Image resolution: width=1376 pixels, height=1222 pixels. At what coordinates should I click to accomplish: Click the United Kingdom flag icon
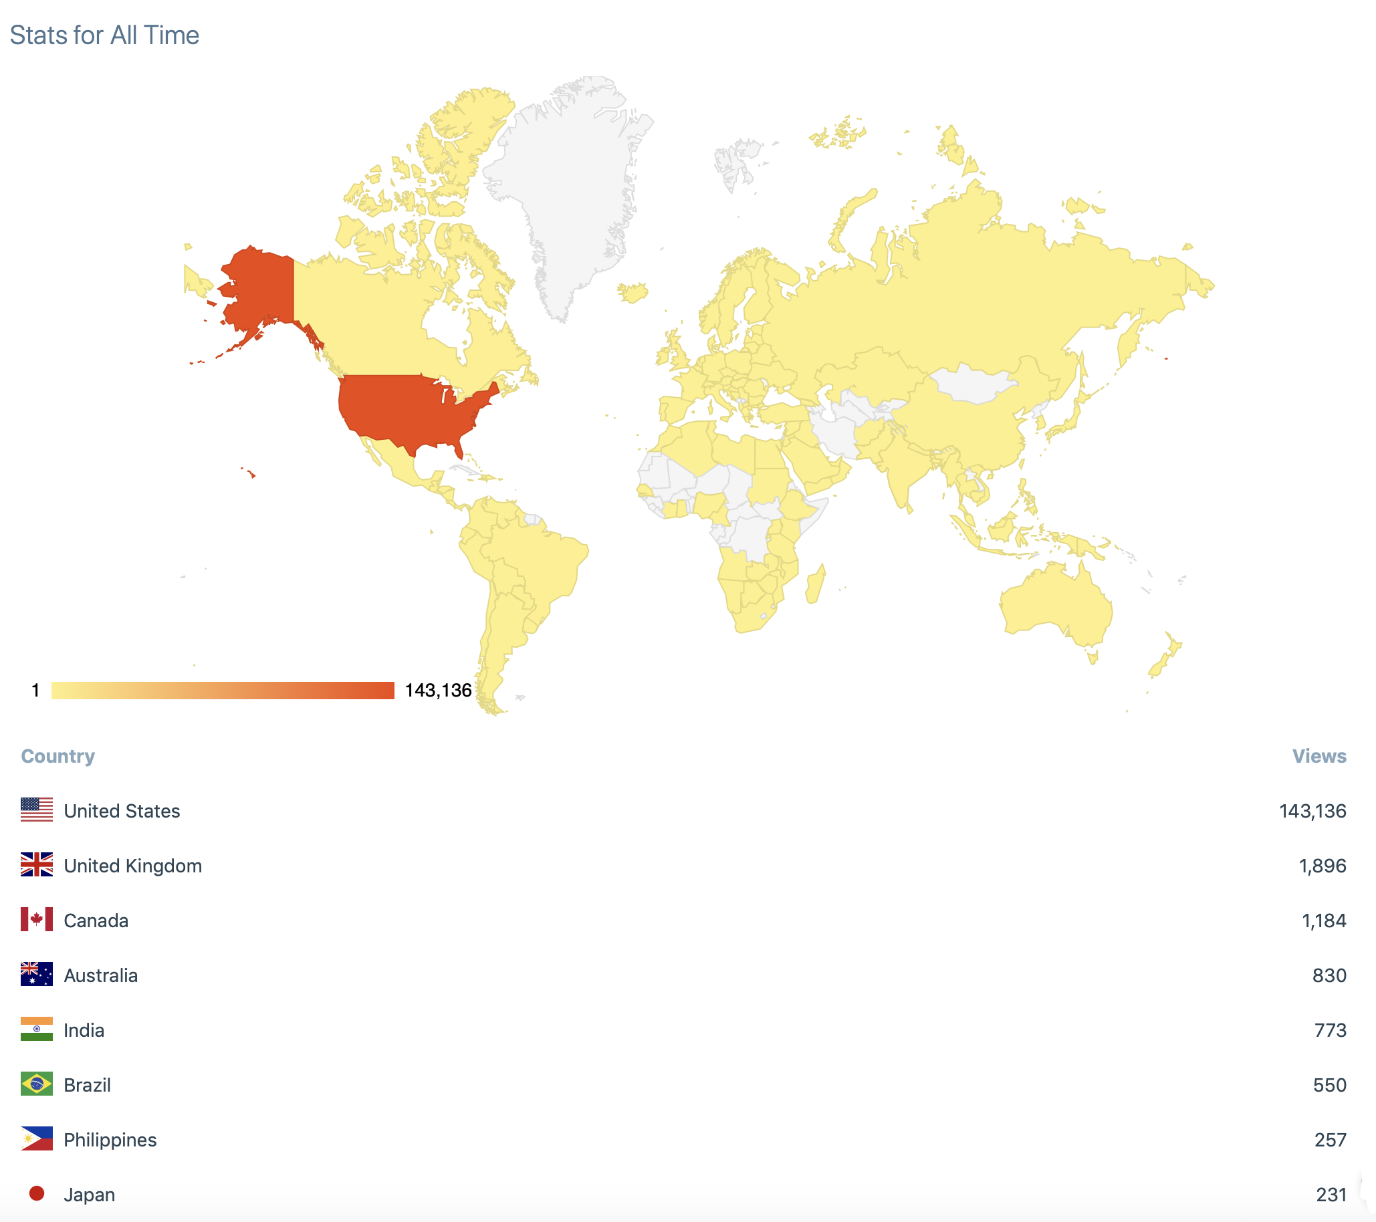coord(36,864)
